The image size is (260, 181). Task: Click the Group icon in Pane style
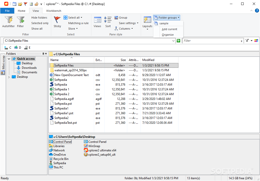(116, 18)
